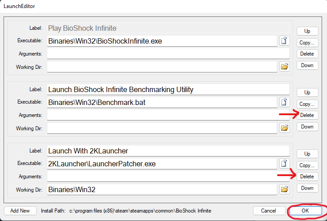The height and width of the screenshot is (221, 327).
Task: Click the Benchmark.bat executable path field
Action: [162, 102]
